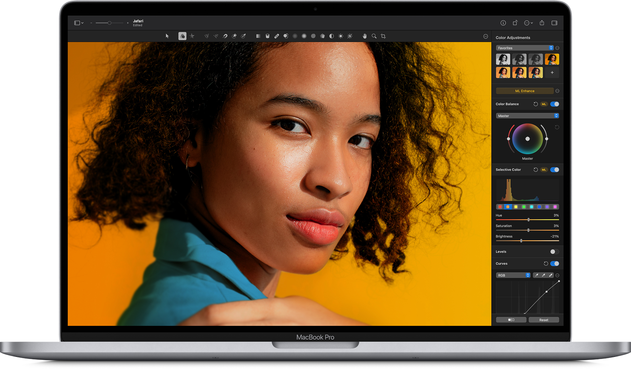
Task: Select the red selective color swatch
Action: point(500,207)
